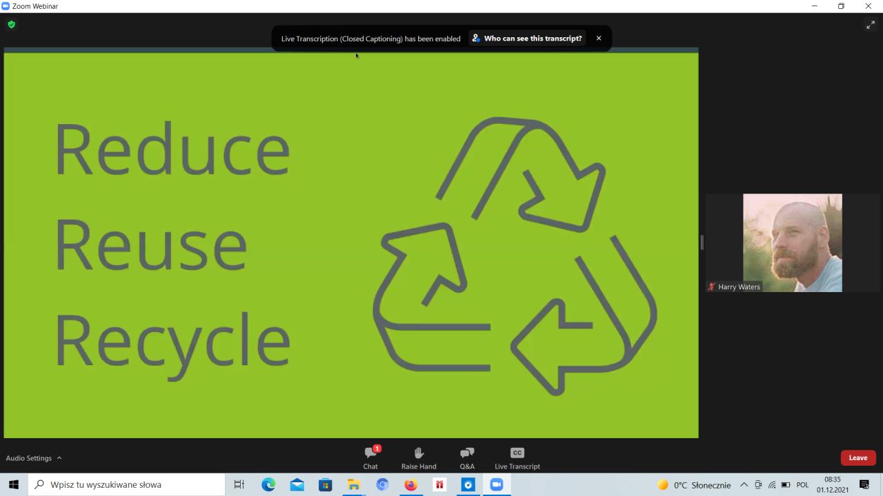Click the Zoom Webinar title bar icon
The height and width of the screenshot is (496, 883).
(x=6, y=6)
